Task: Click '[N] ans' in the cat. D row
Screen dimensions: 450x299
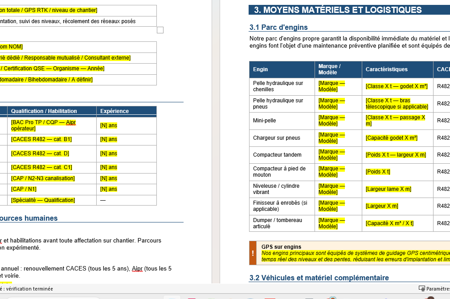Action: point(108,154)
